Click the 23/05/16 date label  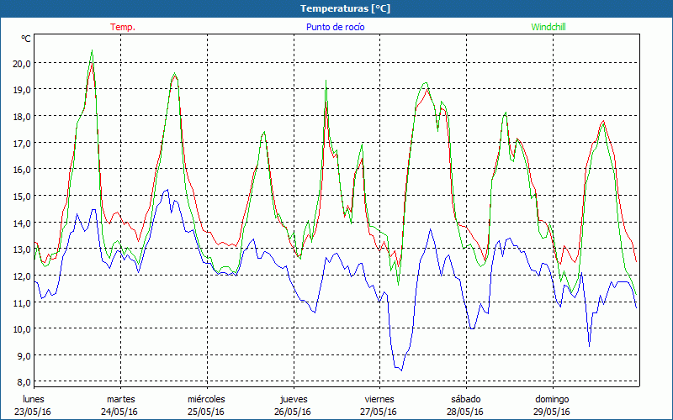(34, 412)
